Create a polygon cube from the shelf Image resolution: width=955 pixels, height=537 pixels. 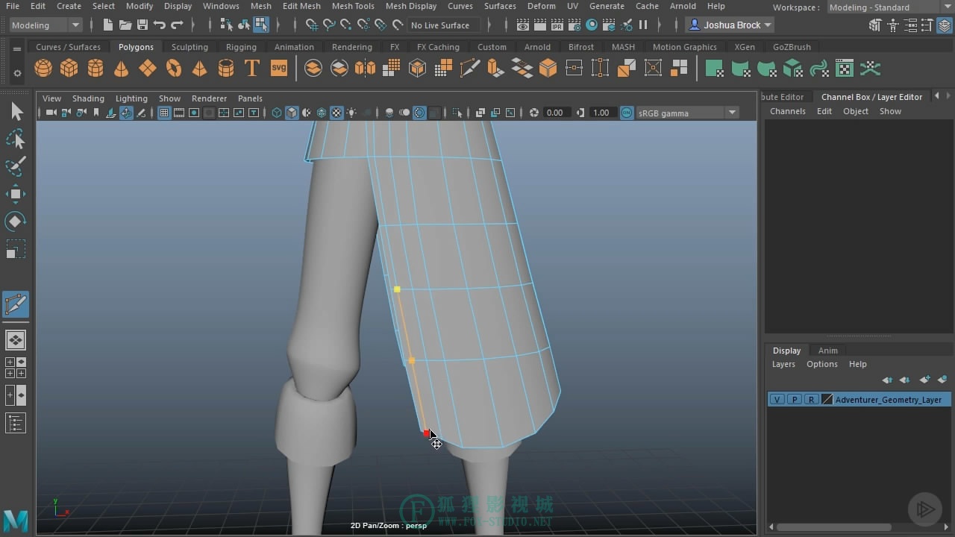click(69, 69)
